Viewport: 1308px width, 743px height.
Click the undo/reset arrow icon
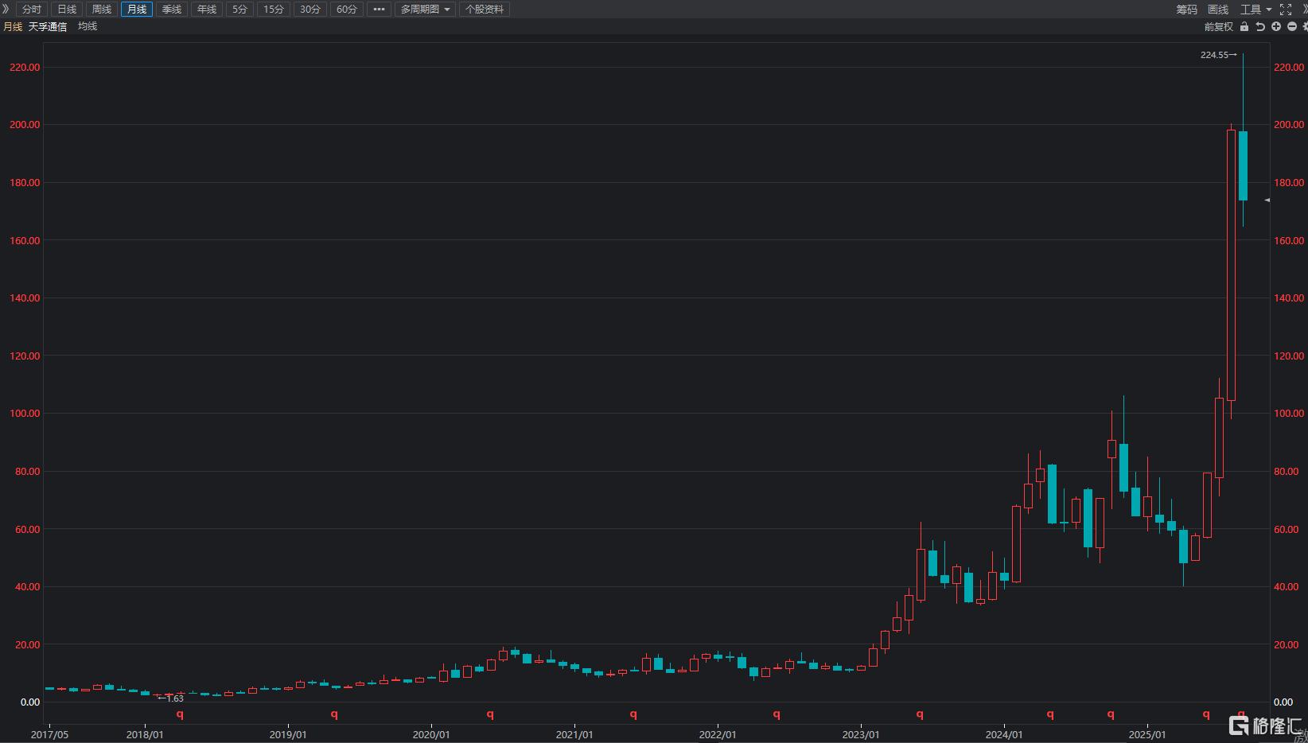pyautogui.click(x=1260, y=27)
